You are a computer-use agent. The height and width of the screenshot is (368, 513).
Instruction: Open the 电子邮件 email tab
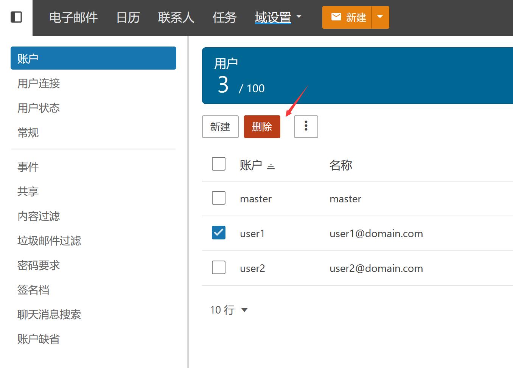pos(73,17)
